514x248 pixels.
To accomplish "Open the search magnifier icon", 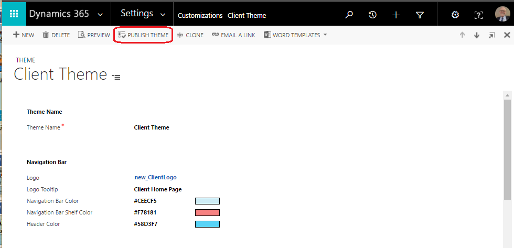I will (x=349, y=15).
